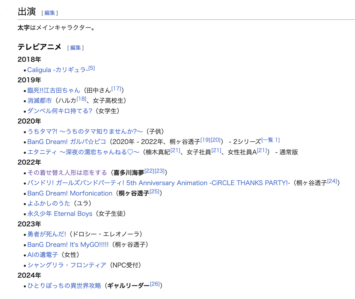Open the 消滅都市 article
Image resolution: width=355 pixels, height=299 pixels.
tap(40, 100)
